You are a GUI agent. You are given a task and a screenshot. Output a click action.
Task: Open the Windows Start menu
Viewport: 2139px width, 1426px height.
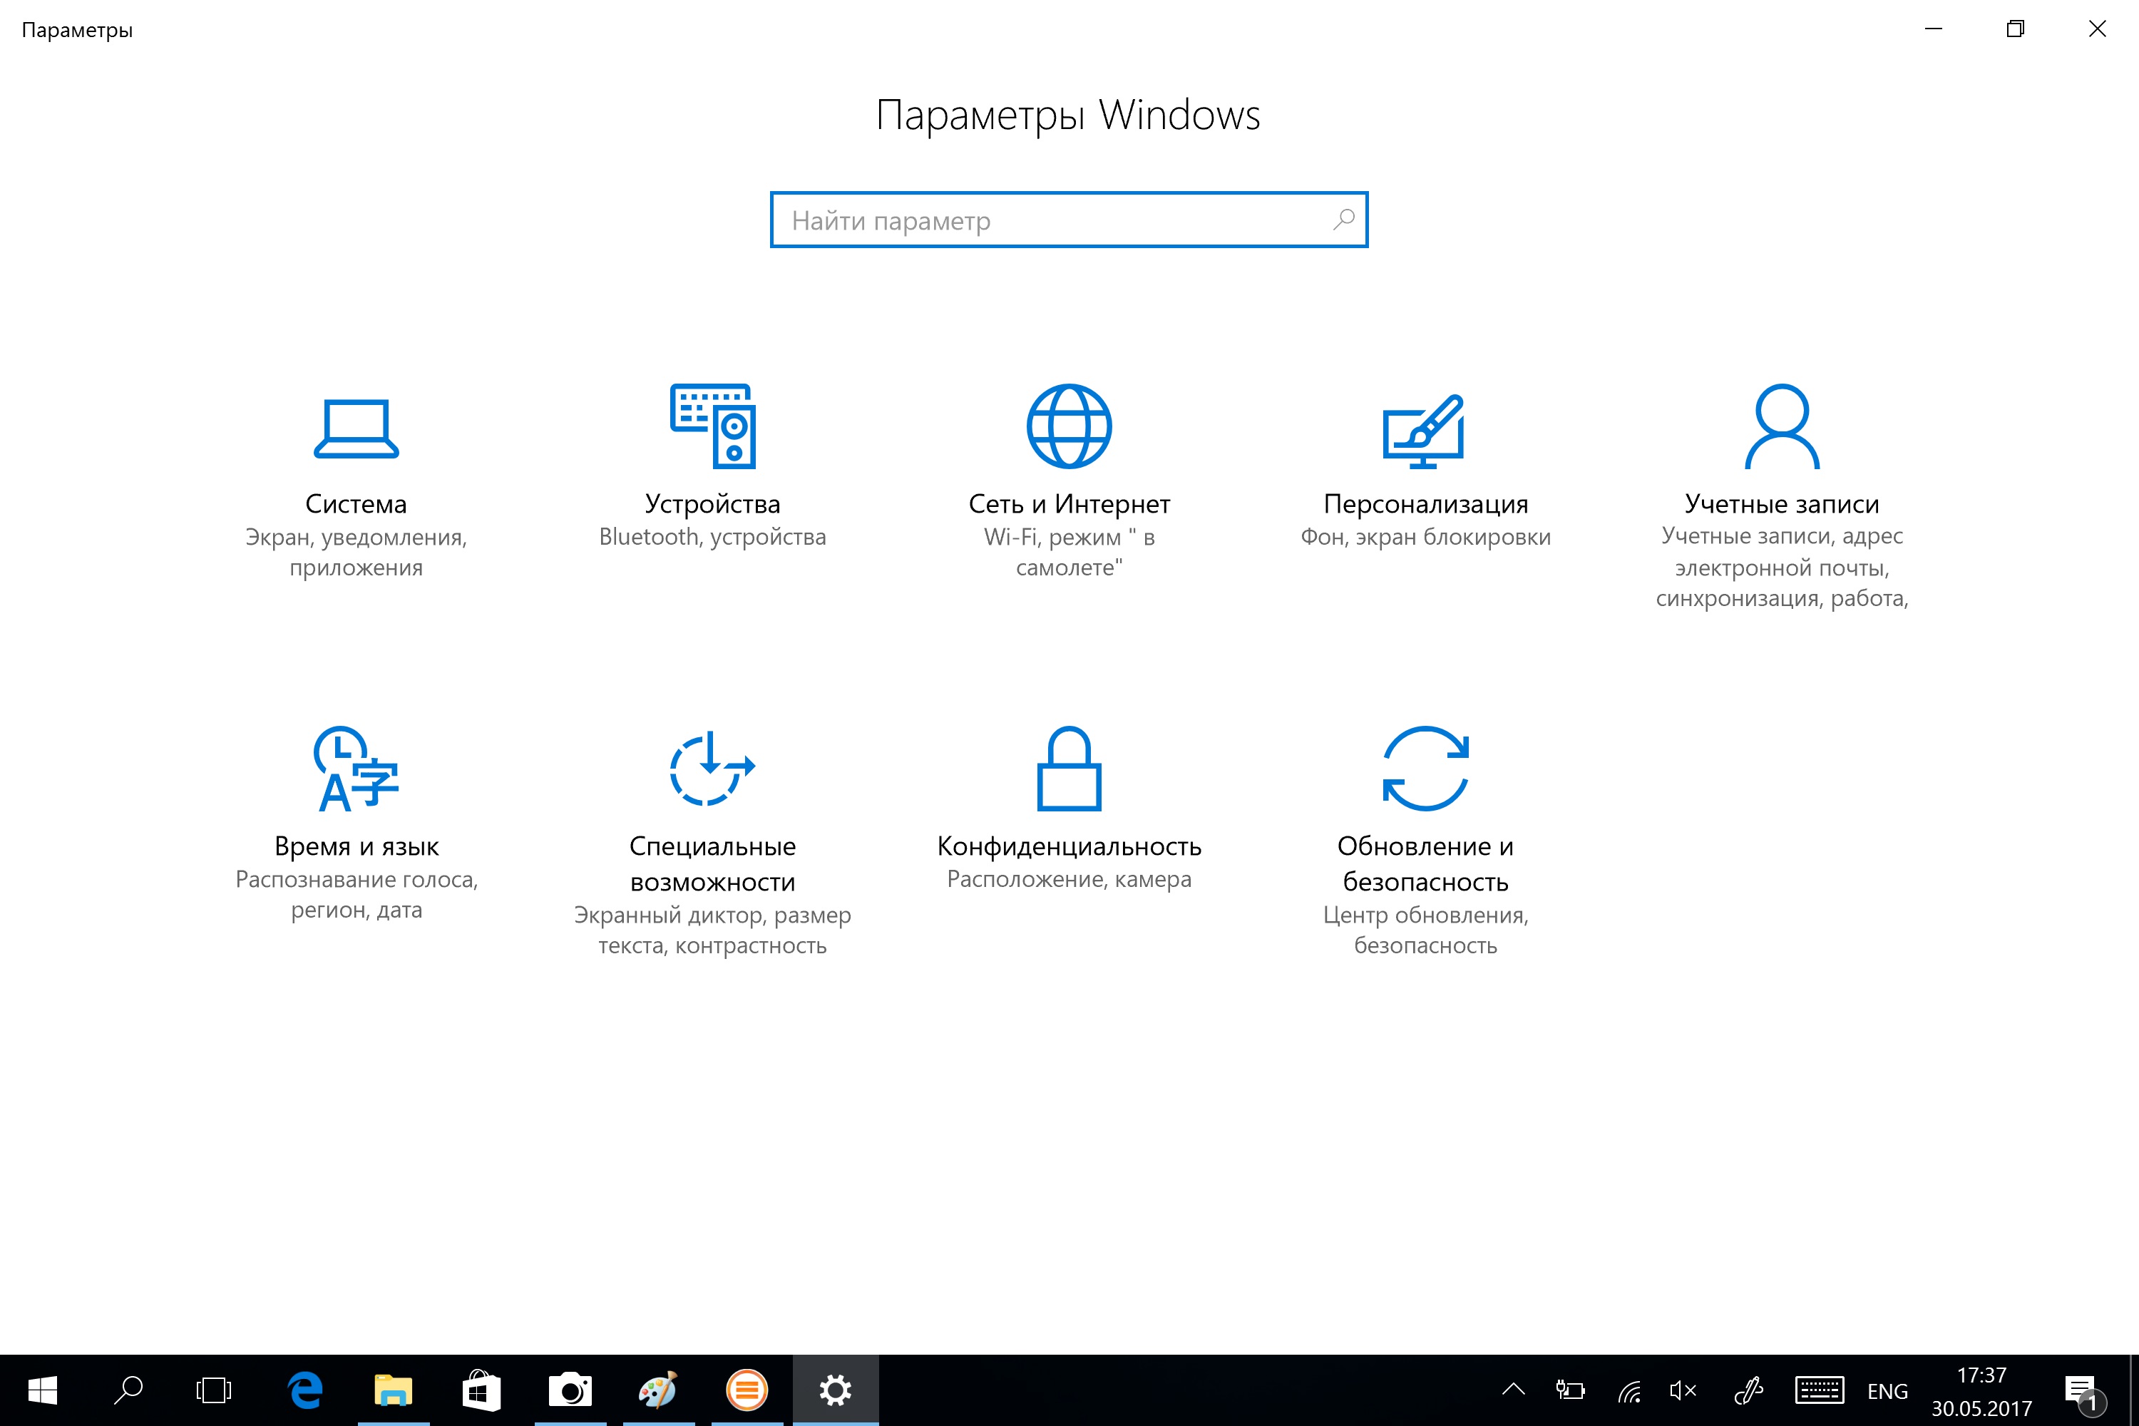[x=43, y=1390]
